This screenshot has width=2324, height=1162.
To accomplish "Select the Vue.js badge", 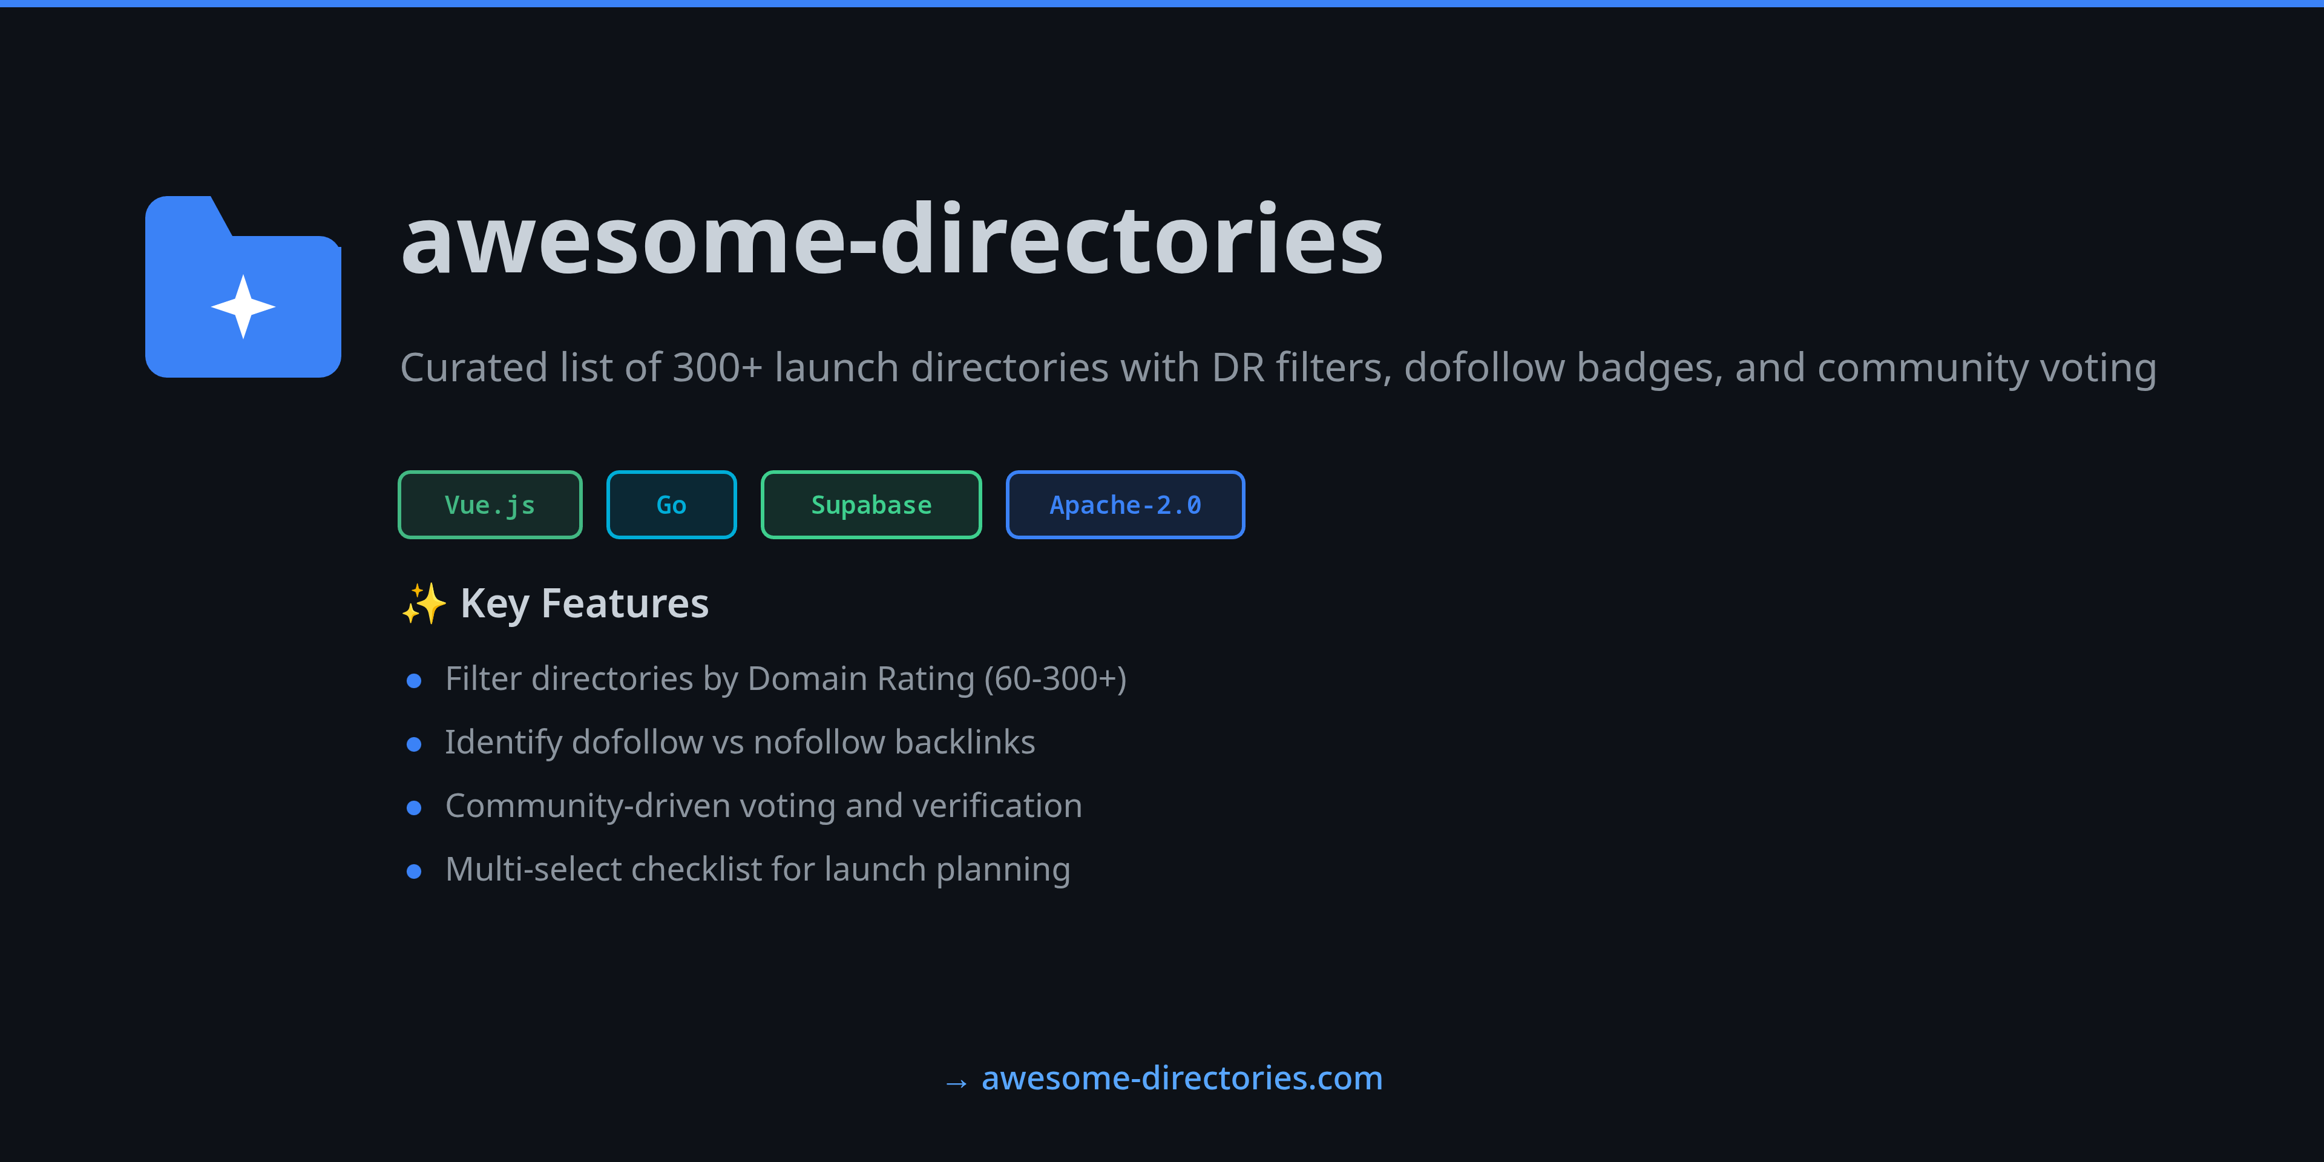I will [x=490, y=505].
